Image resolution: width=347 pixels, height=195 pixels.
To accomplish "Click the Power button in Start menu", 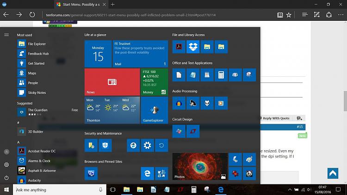I will tap(6, 178).
